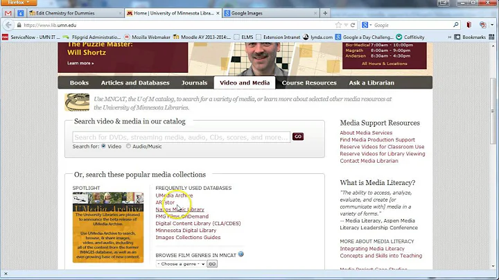
Task: Open the Firefox application menu
Action: click(x=19, y=3)
